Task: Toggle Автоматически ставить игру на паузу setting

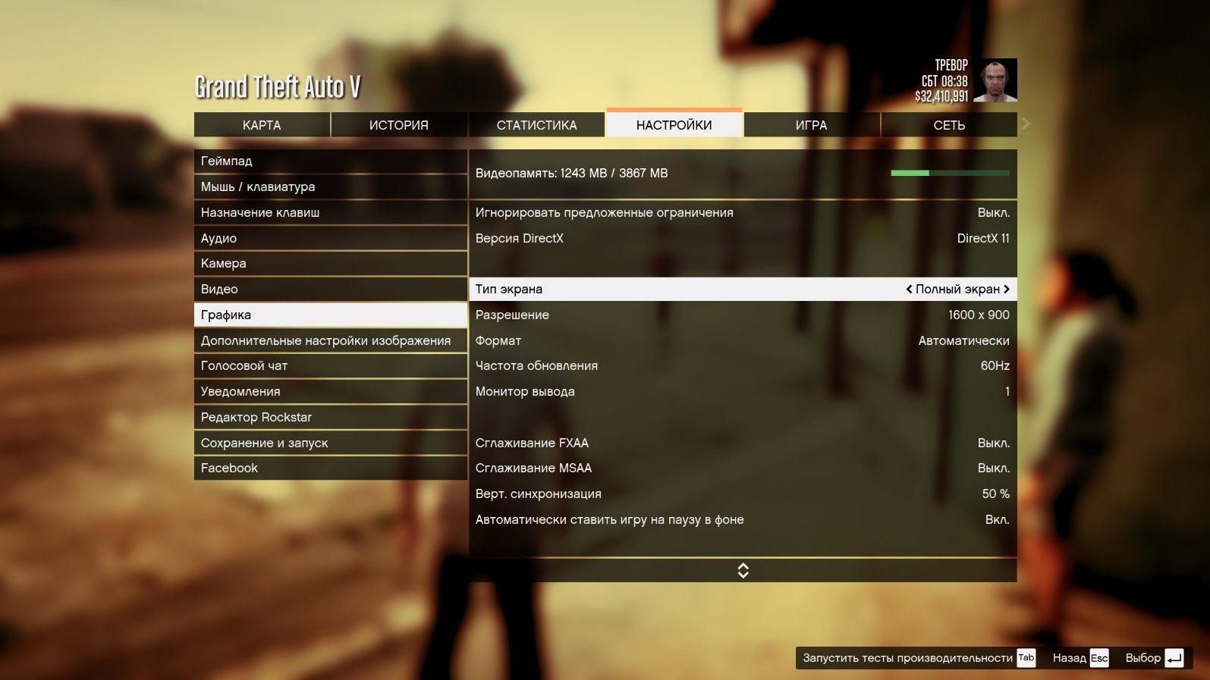Action: click(x=743, y=519)
